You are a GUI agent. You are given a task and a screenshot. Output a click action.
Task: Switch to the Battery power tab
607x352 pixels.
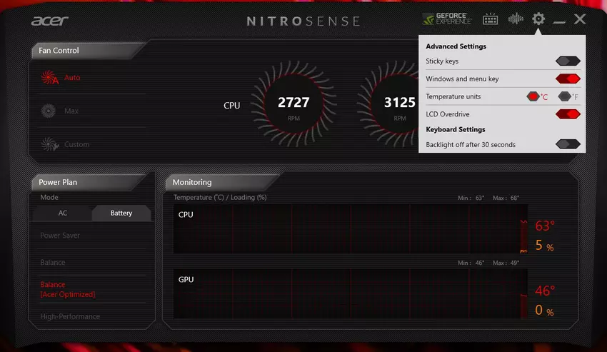click(121, 213)
